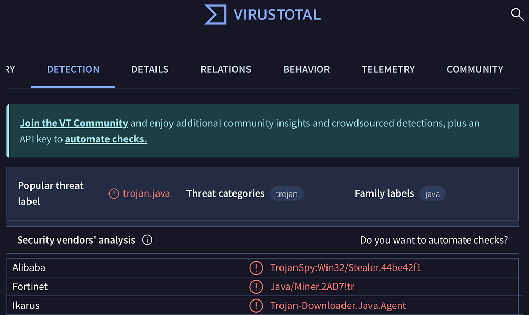
Task: Open the DETAILS tab
Action: (150, 69)
